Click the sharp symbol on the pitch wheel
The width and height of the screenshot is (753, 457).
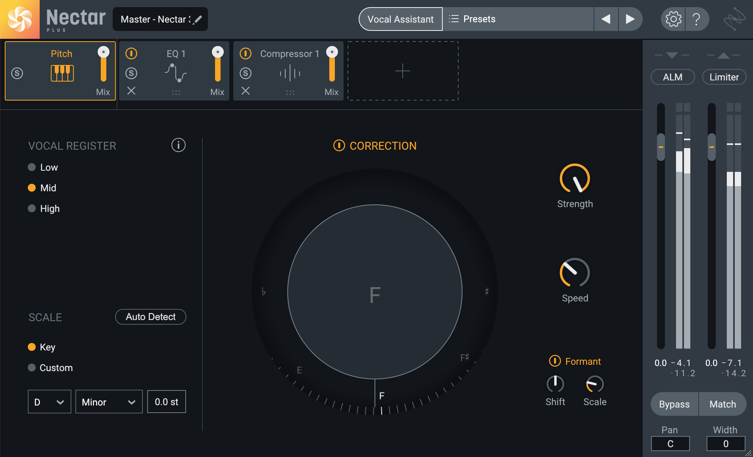coord(487,292)
